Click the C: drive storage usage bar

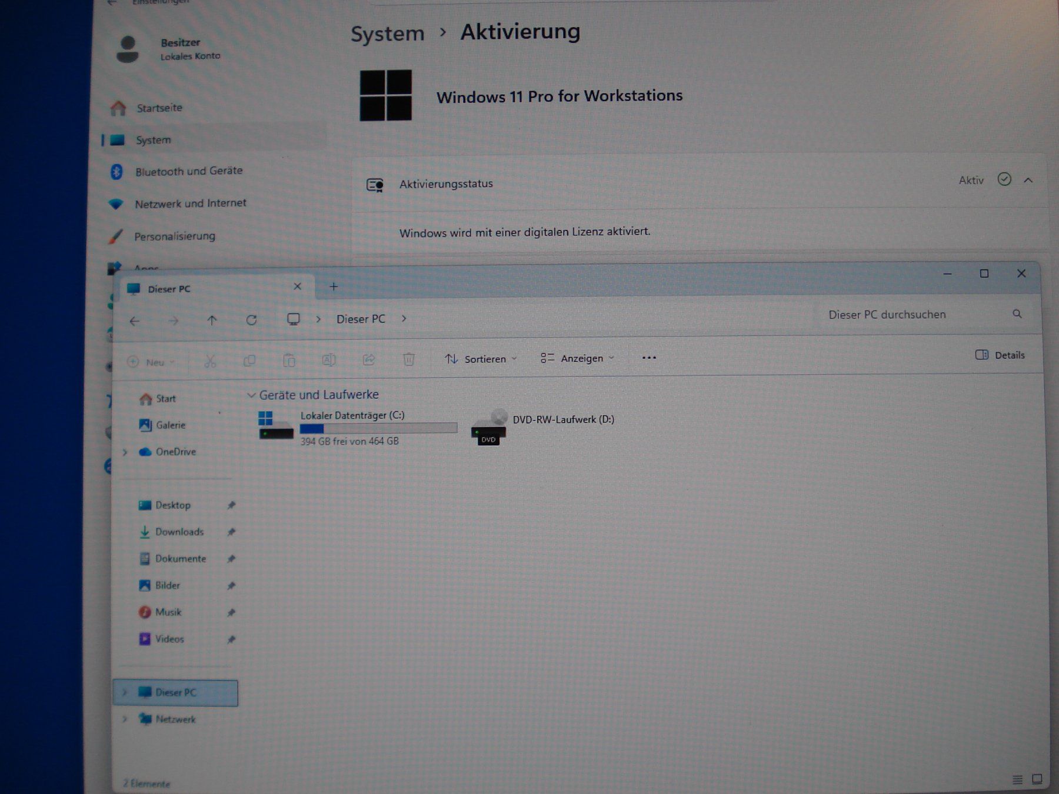click(x=378, y=428)
